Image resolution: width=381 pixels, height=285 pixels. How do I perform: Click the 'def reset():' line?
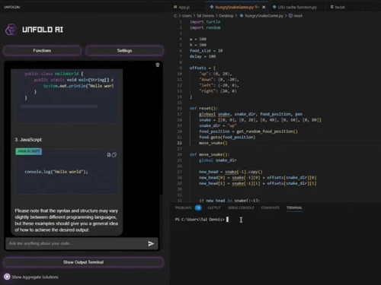(203, 109)
